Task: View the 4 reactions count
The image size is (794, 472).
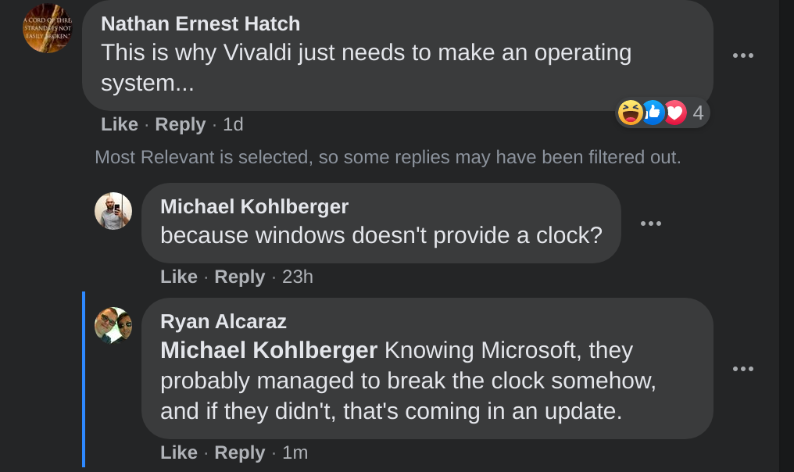Action: click(698, 113)
